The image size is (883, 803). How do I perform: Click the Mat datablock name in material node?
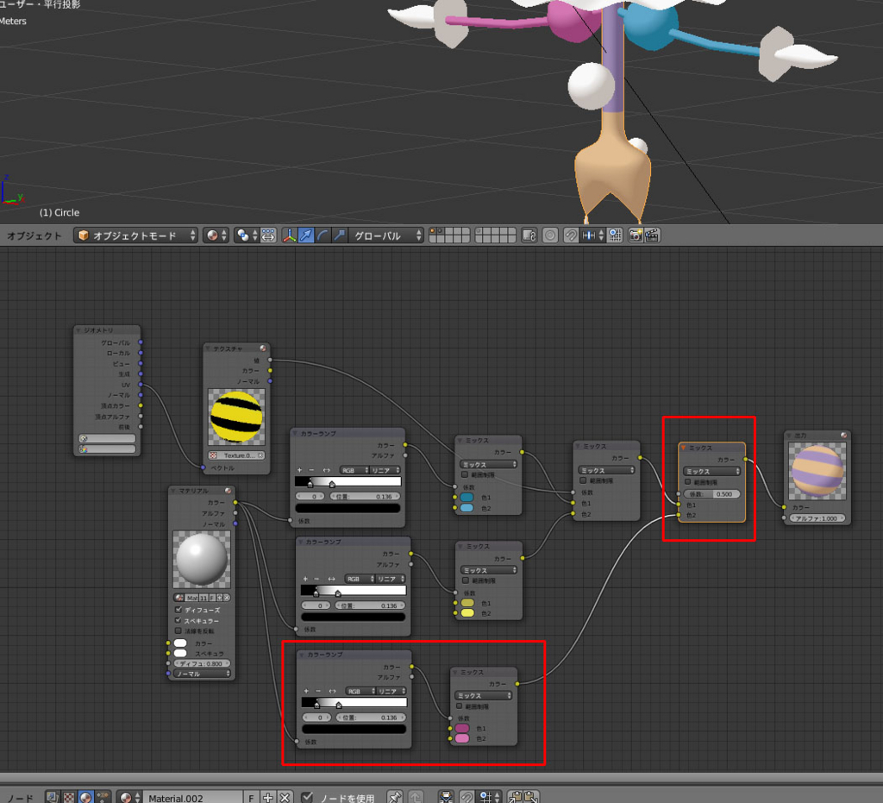point(191,598)
